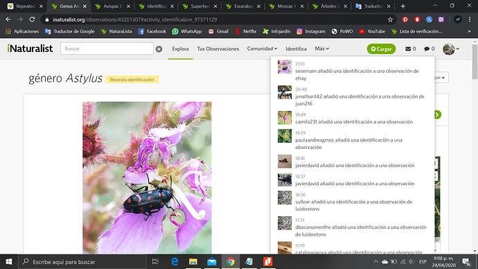
Task: Switch to the Avispas browser tab
Action: [x=112, y=6]
